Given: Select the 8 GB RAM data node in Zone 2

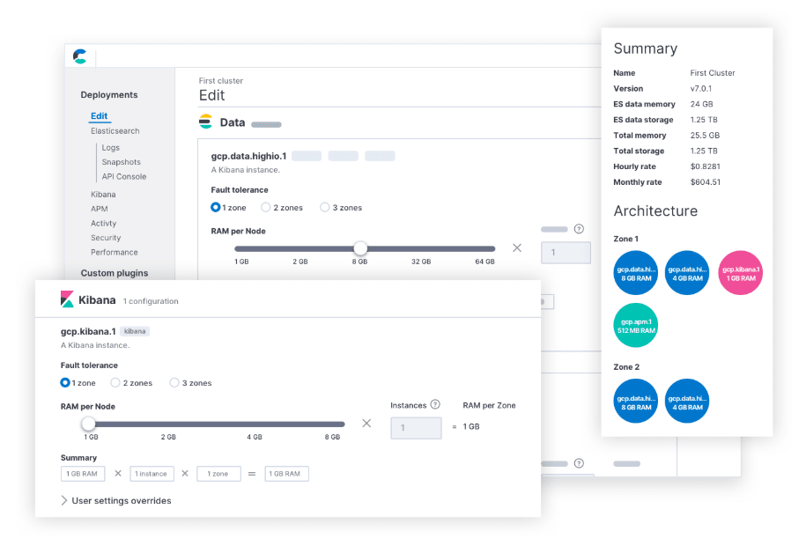Looking at the screenshot, I should tap(636, 402).
